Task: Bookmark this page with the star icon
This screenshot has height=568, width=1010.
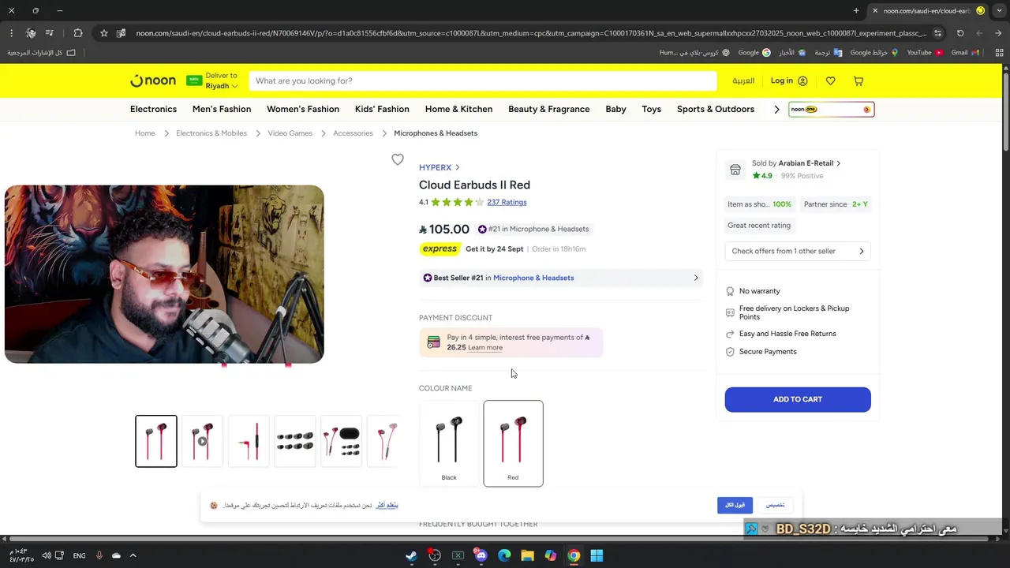Action: pos(103,33)
